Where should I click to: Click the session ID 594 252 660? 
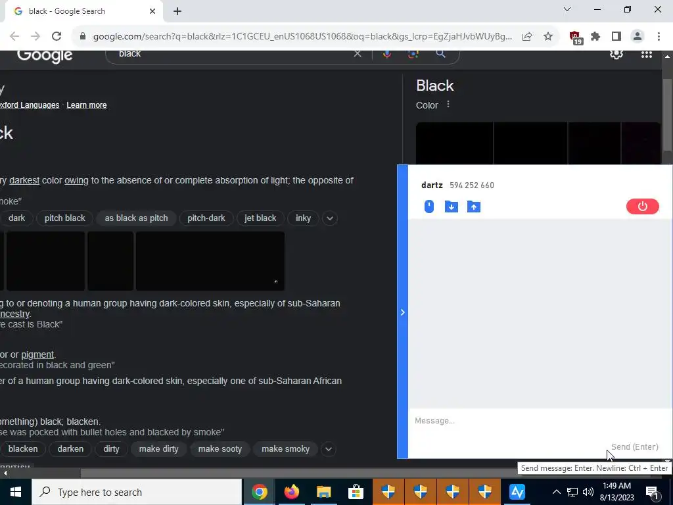coord(472,185)
